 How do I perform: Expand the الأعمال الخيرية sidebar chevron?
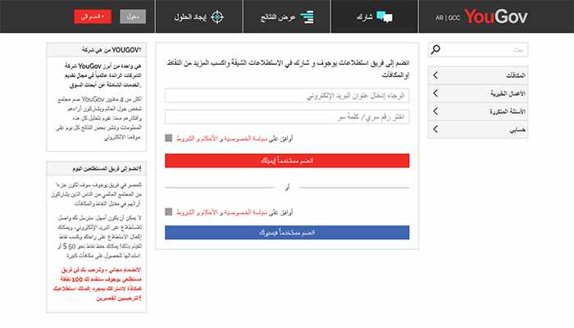[x=435, y=93]
